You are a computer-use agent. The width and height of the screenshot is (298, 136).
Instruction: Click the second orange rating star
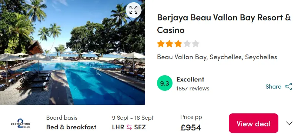point(169,44)
